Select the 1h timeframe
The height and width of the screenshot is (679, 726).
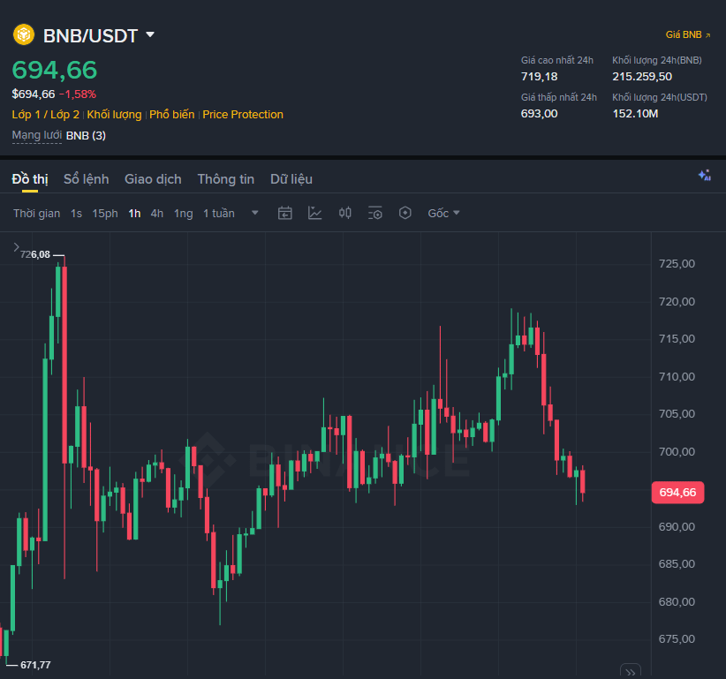tap(134, 214)
